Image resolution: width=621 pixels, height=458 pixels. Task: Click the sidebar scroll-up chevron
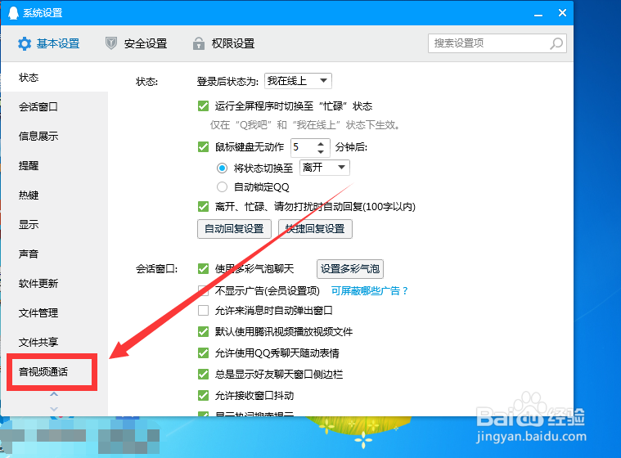54,394
